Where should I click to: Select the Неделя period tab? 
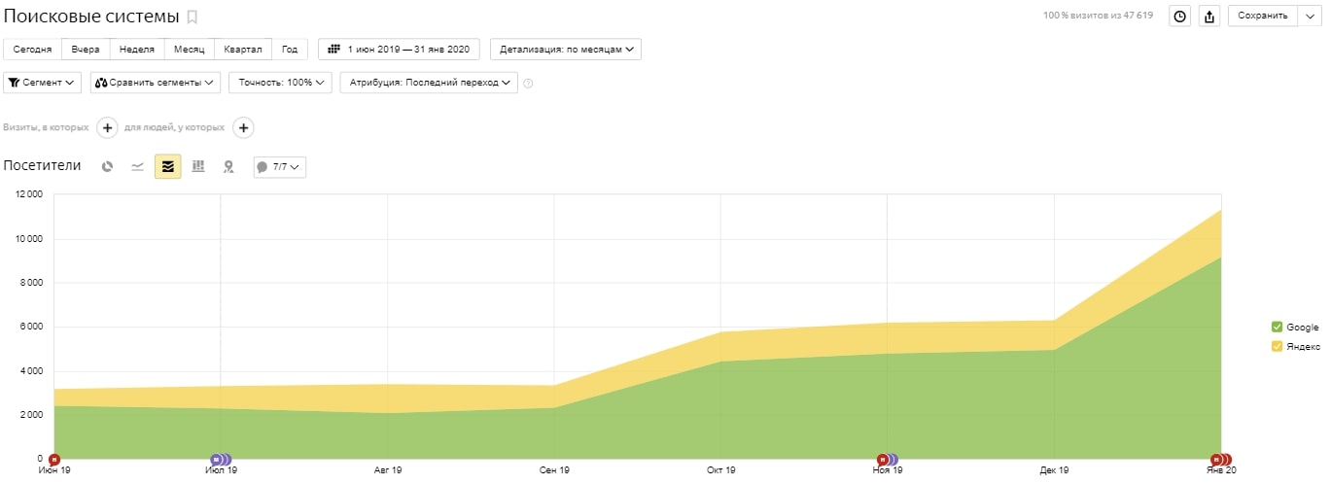click(x=136, y=49)
